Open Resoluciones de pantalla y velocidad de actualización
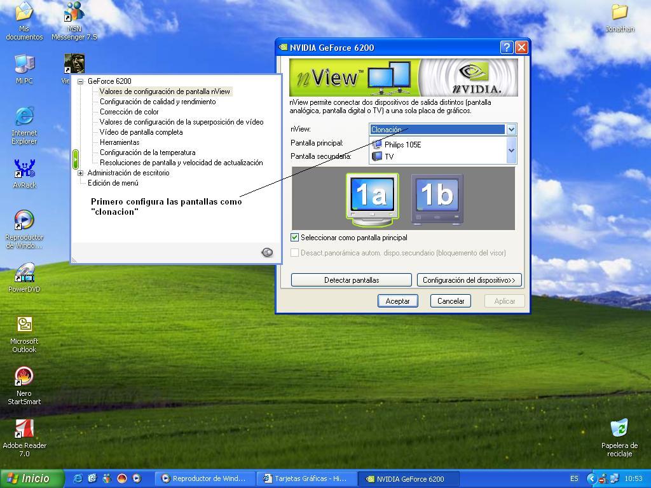 [181, 163]
